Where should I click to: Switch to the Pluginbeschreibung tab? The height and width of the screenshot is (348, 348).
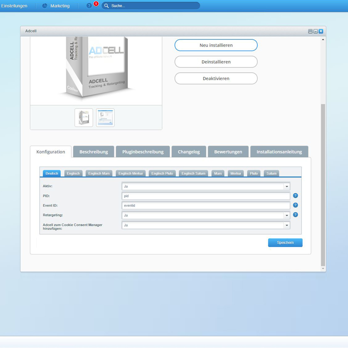[143, 152]
